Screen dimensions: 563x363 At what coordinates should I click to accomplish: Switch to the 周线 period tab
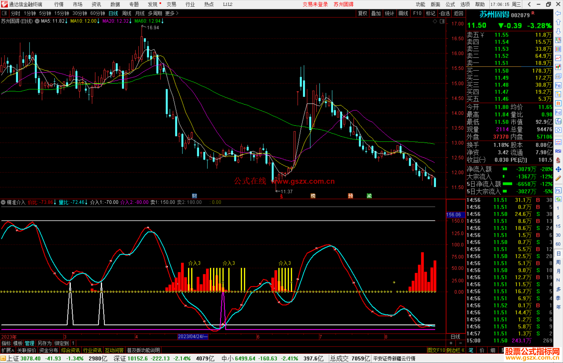pos(127,13)
